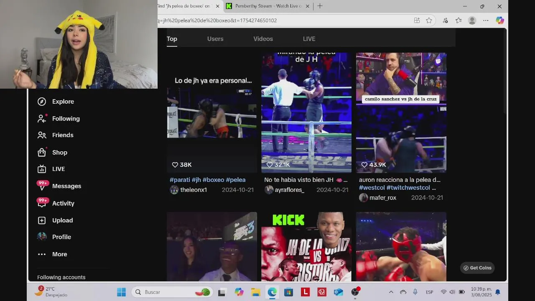This screenshot has width=535, height=301.
Task: Open OBS Studio taskbar icon
Action: pos(355,292)
